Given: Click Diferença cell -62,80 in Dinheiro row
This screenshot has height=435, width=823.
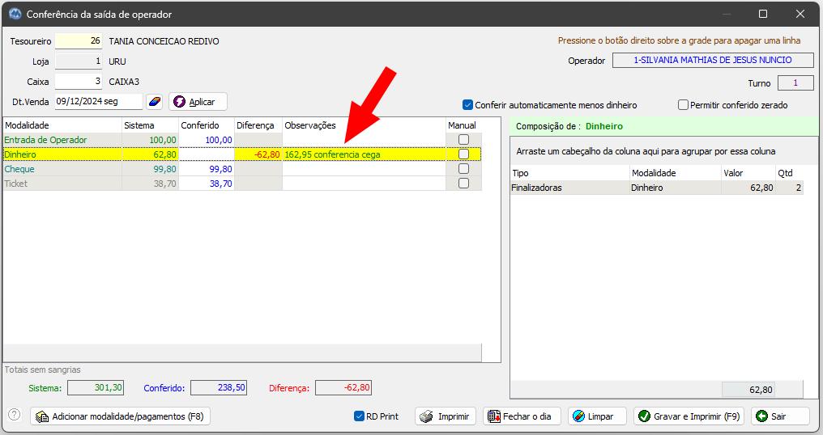Looking at the screenshot, I should tap(258, 154).
